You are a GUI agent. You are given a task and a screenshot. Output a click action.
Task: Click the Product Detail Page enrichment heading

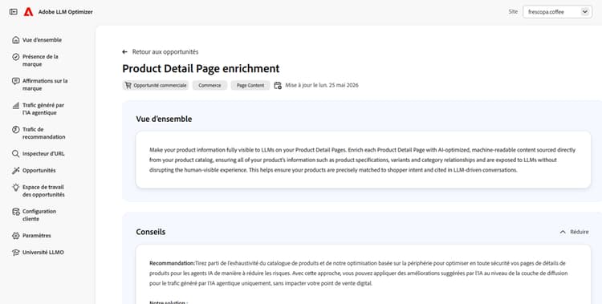pos(201,69)
